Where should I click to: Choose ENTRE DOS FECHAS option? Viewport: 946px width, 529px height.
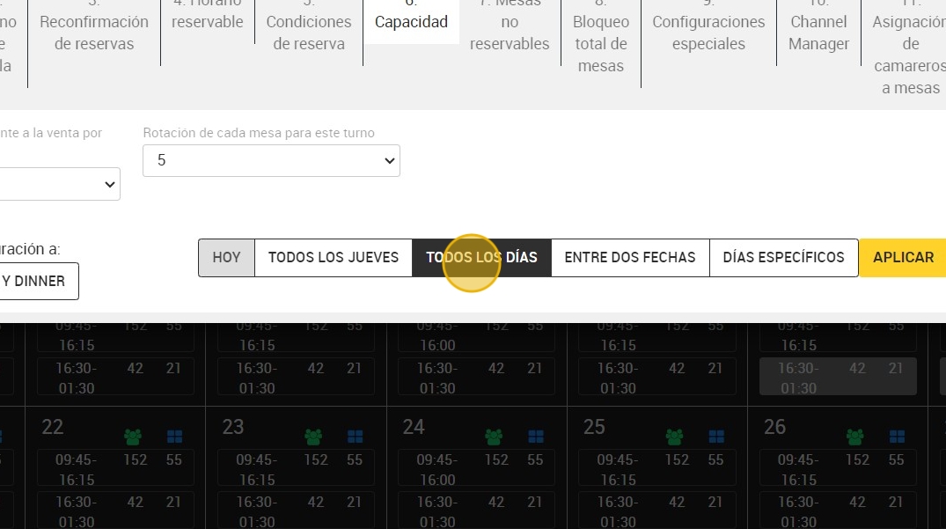tap(630, 258)
